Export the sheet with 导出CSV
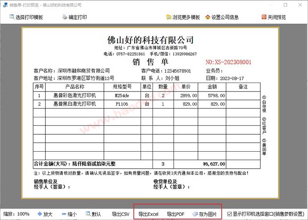Image resolution: width=308 pixels, height=220 pixels. tap(121, 214)
